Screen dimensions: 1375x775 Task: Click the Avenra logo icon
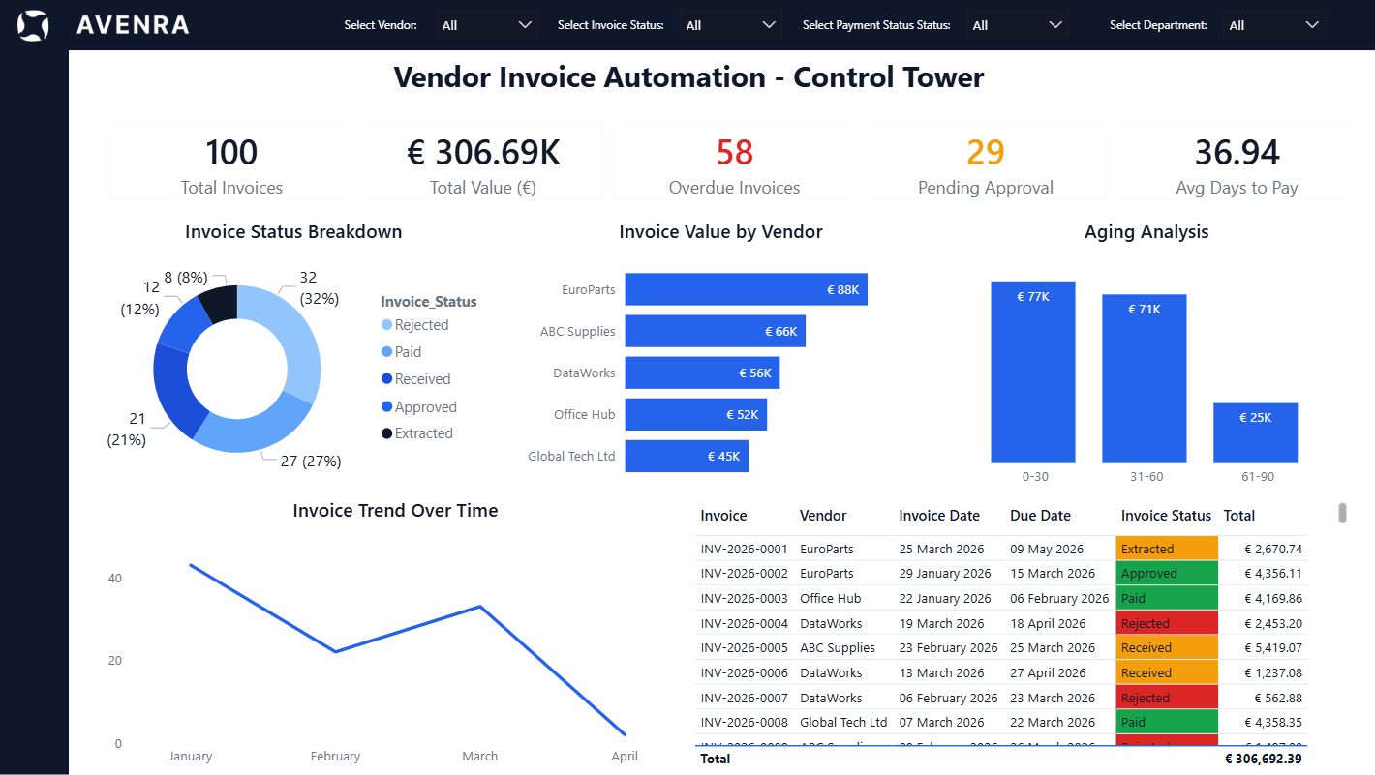point(33,25)
